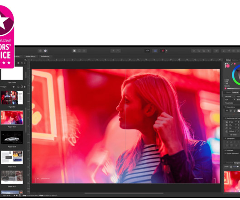Open Preferences from the context toolbar
Screen dimensions: 240x200
pos(45,57)
